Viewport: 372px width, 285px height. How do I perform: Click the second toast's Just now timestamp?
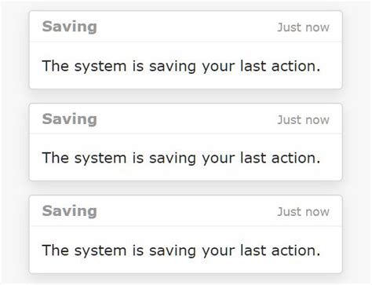(303, 120)
